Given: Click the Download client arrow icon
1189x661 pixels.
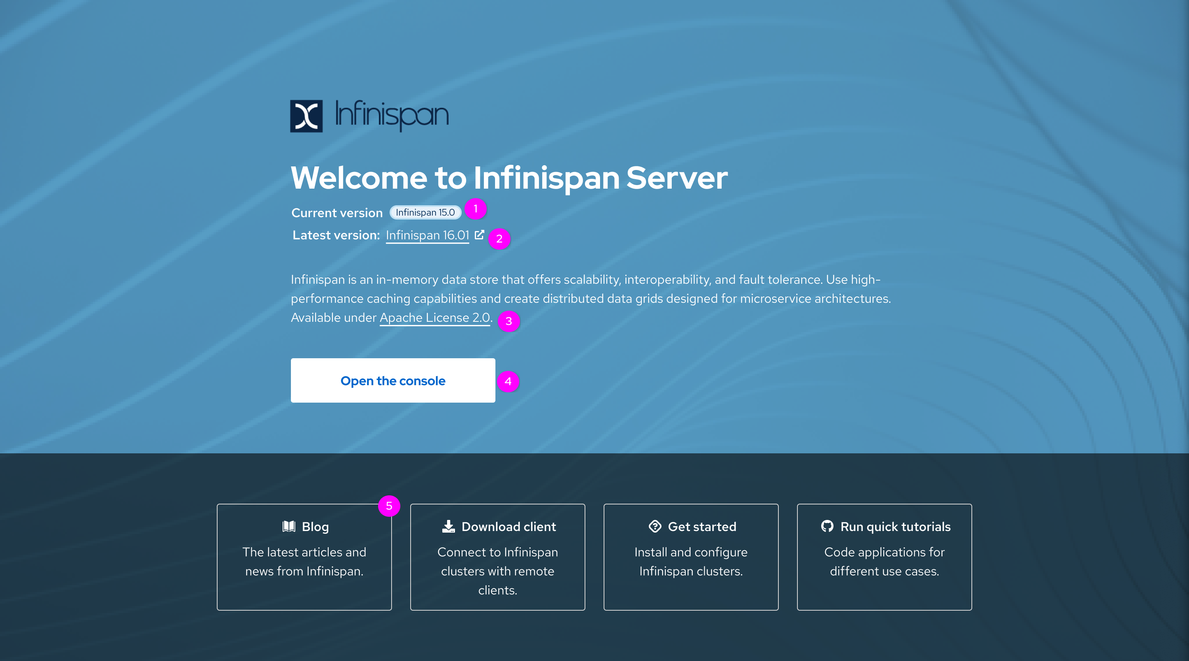Looking at the screenshot, I should 448,526.
